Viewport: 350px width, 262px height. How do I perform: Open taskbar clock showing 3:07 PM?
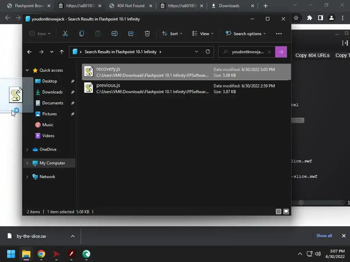(x=335, y=254)
